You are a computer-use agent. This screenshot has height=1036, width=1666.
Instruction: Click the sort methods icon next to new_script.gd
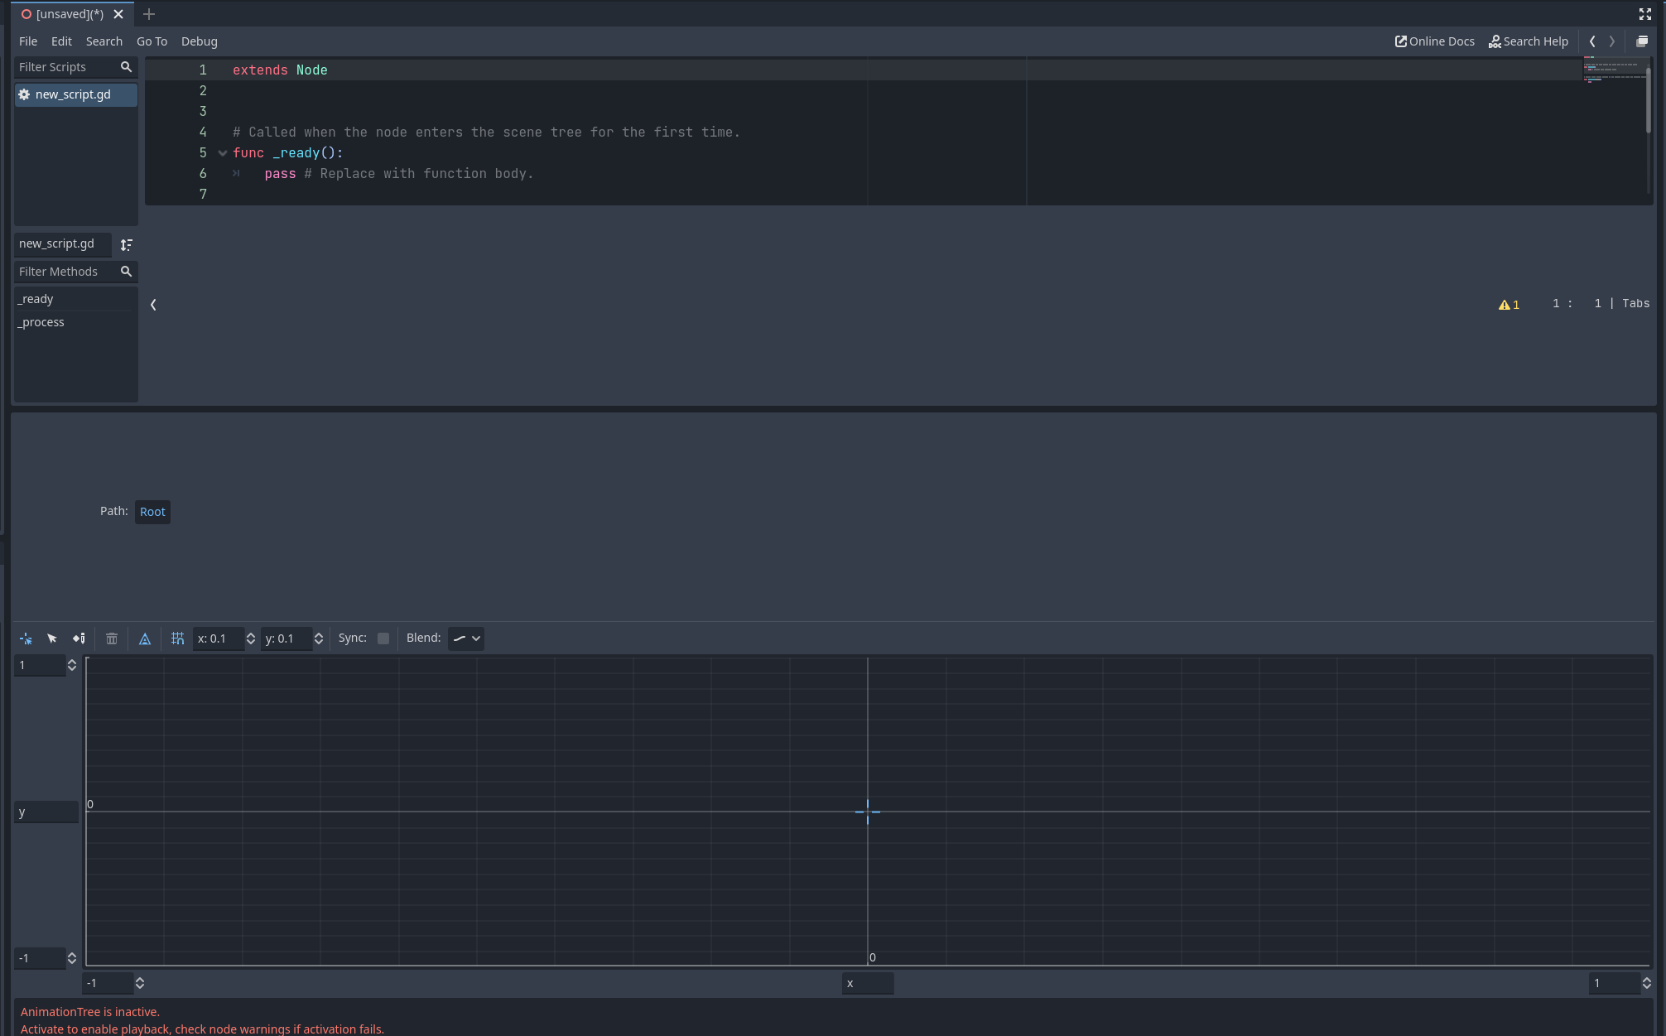point(126,244)
